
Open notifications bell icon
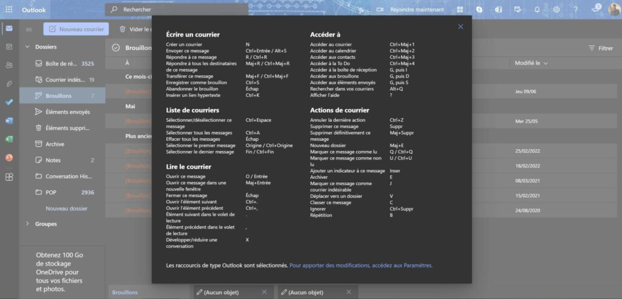click(537, 10)
